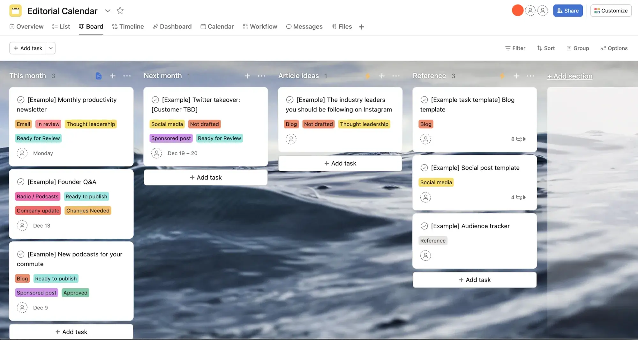This screenshot has height=340, width=638.
Task: Star the Editorial Calendar project
Action: pyautogui.click(x=120, y=11)
